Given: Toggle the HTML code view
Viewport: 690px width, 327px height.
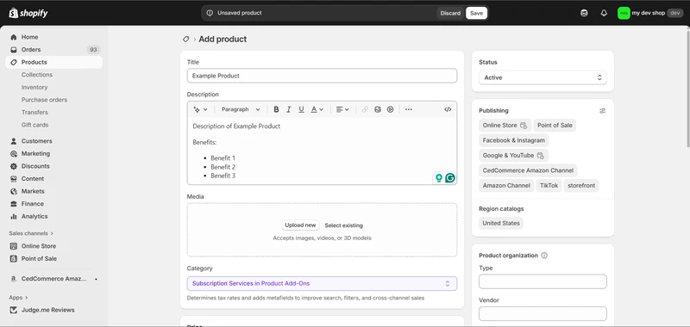Looking at the screenshot, I should 448,109.
